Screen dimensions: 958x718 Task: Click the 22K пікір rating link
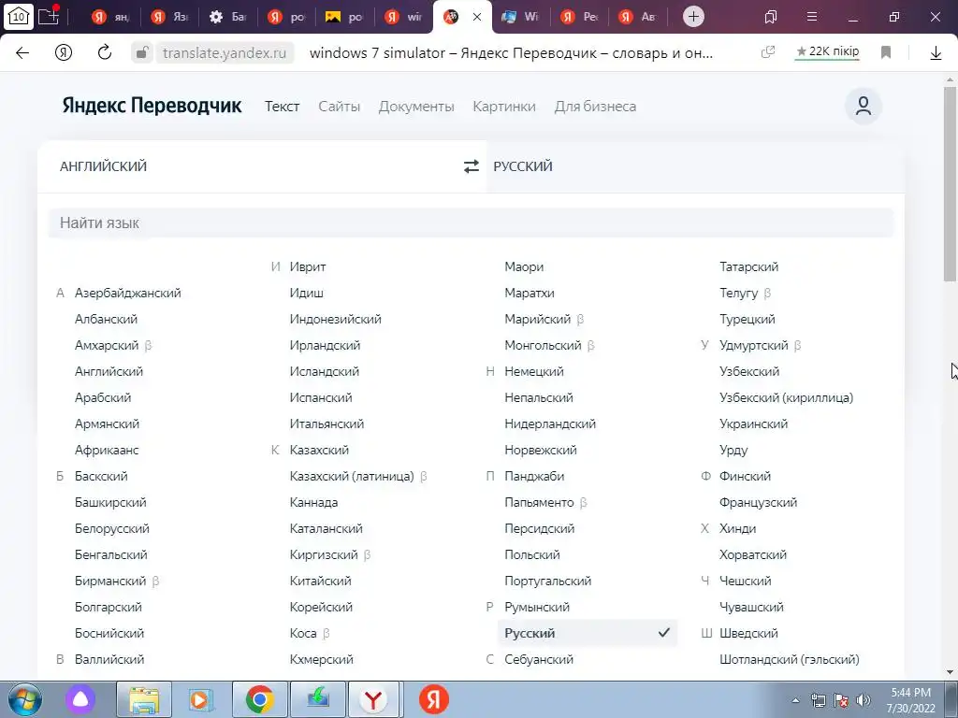(827, 52)
